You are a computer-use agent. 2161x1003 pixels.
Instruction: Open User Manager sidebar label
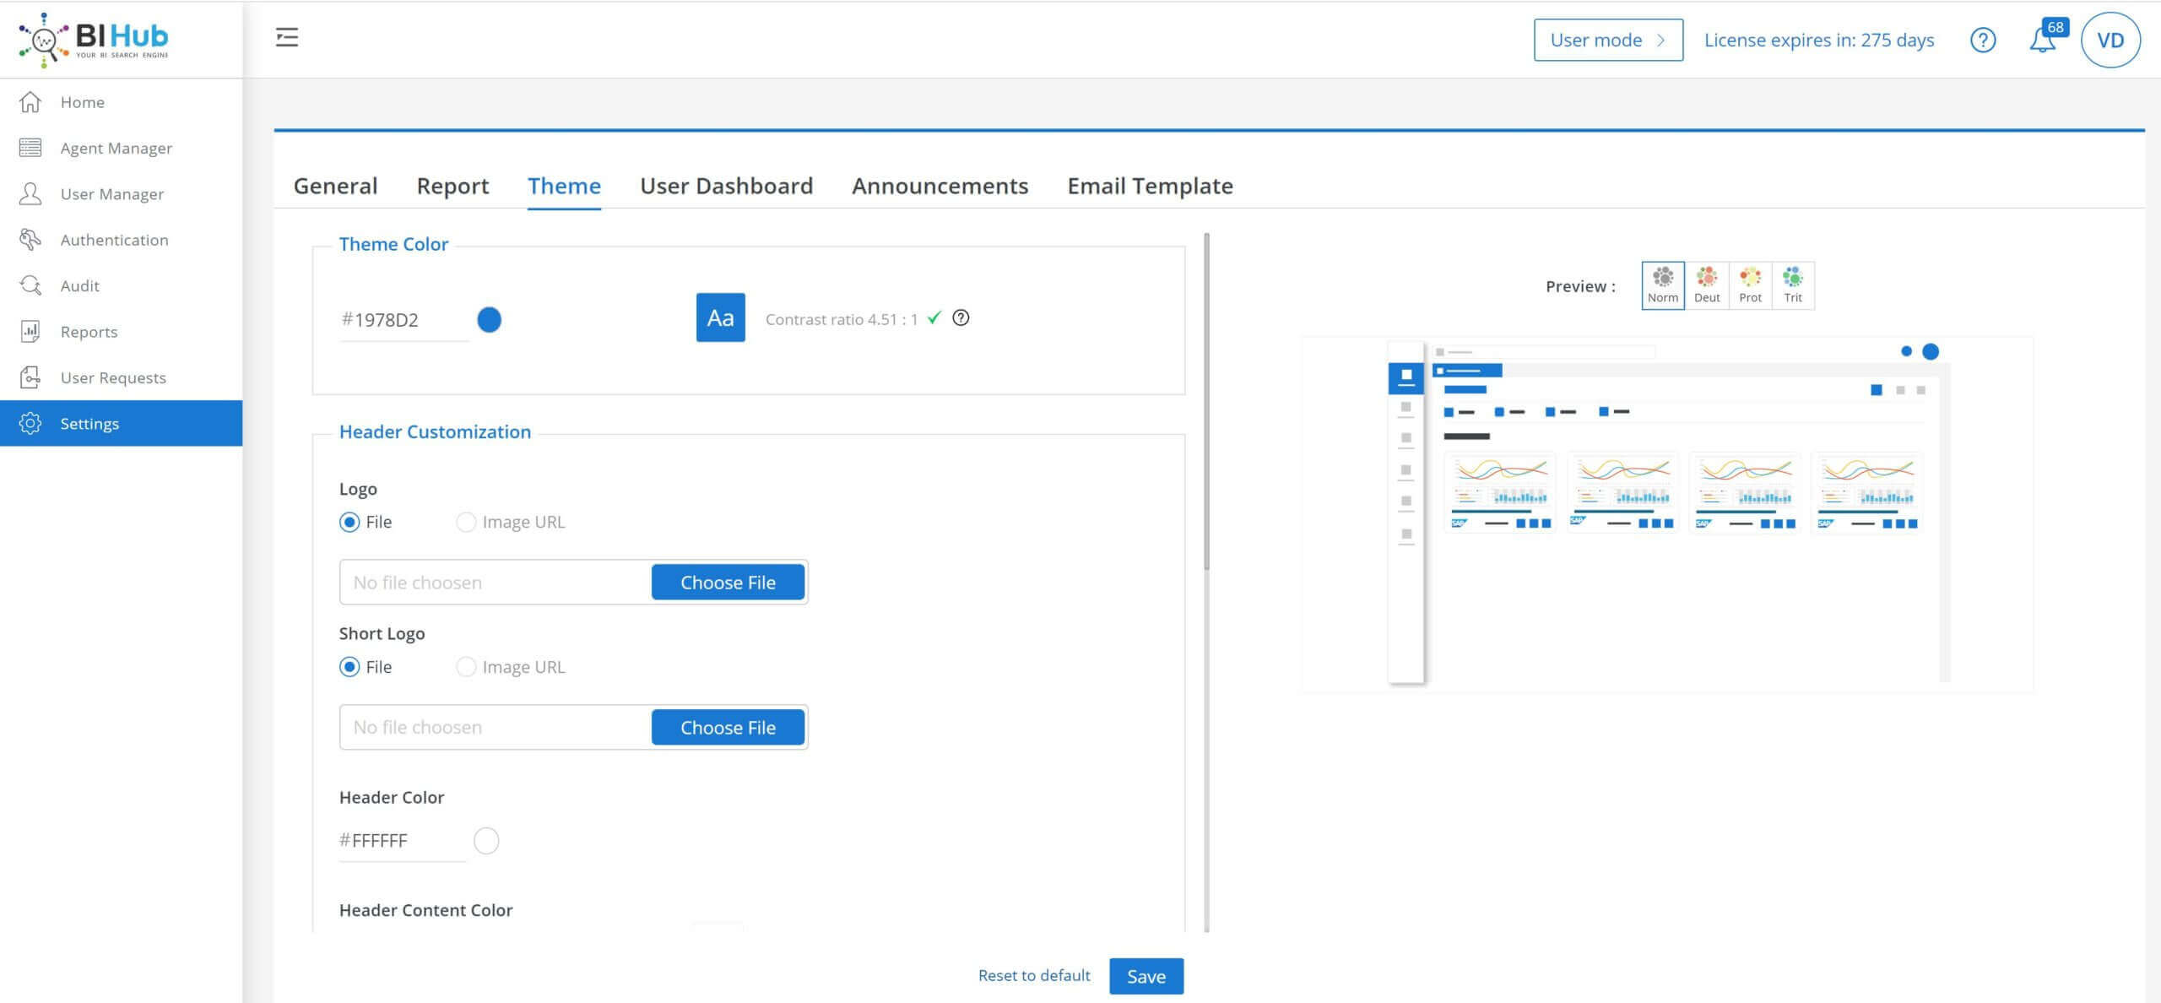pos(112,193)
